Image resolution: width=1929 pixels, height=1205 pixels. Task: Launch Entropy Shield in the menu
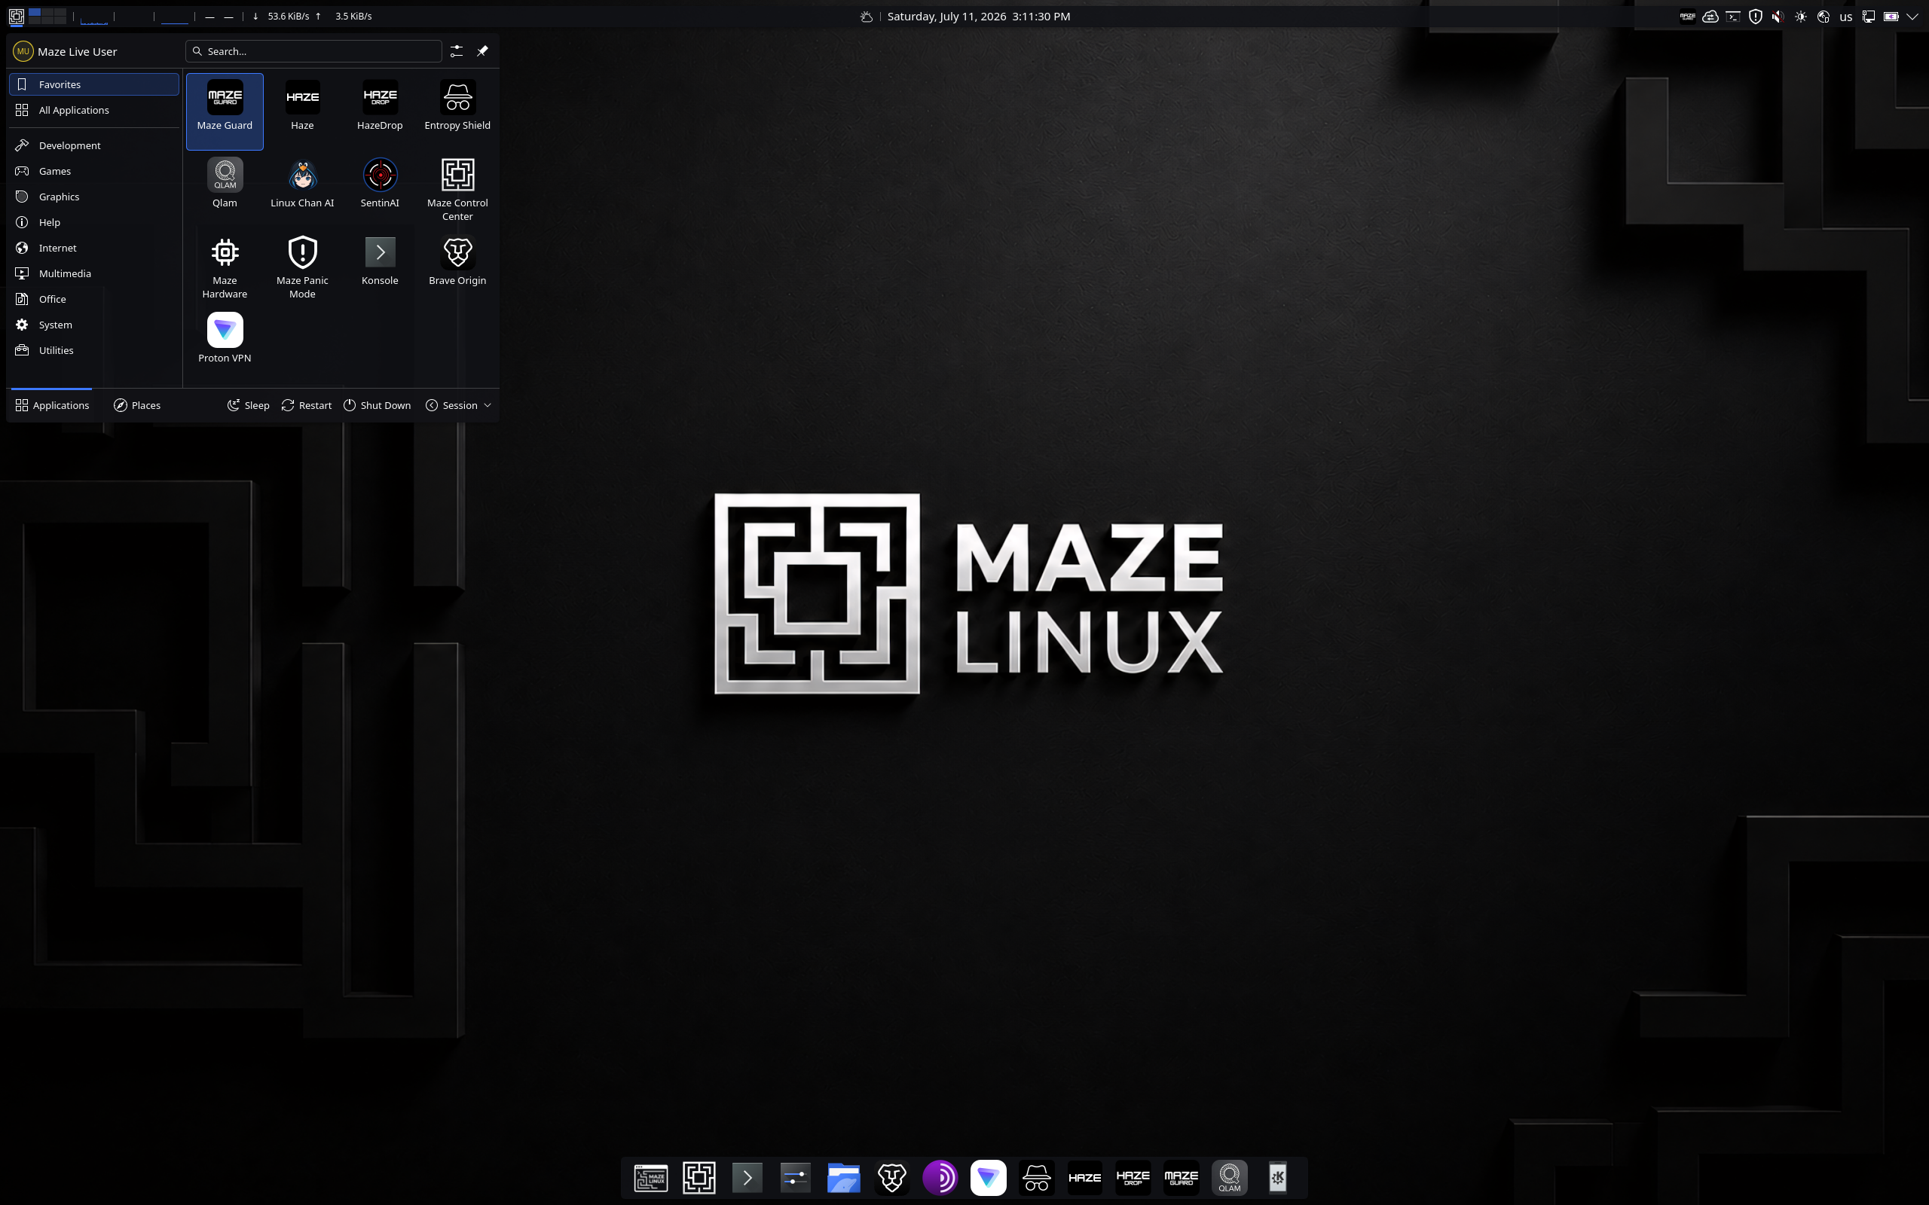click(x=457, y=111)
